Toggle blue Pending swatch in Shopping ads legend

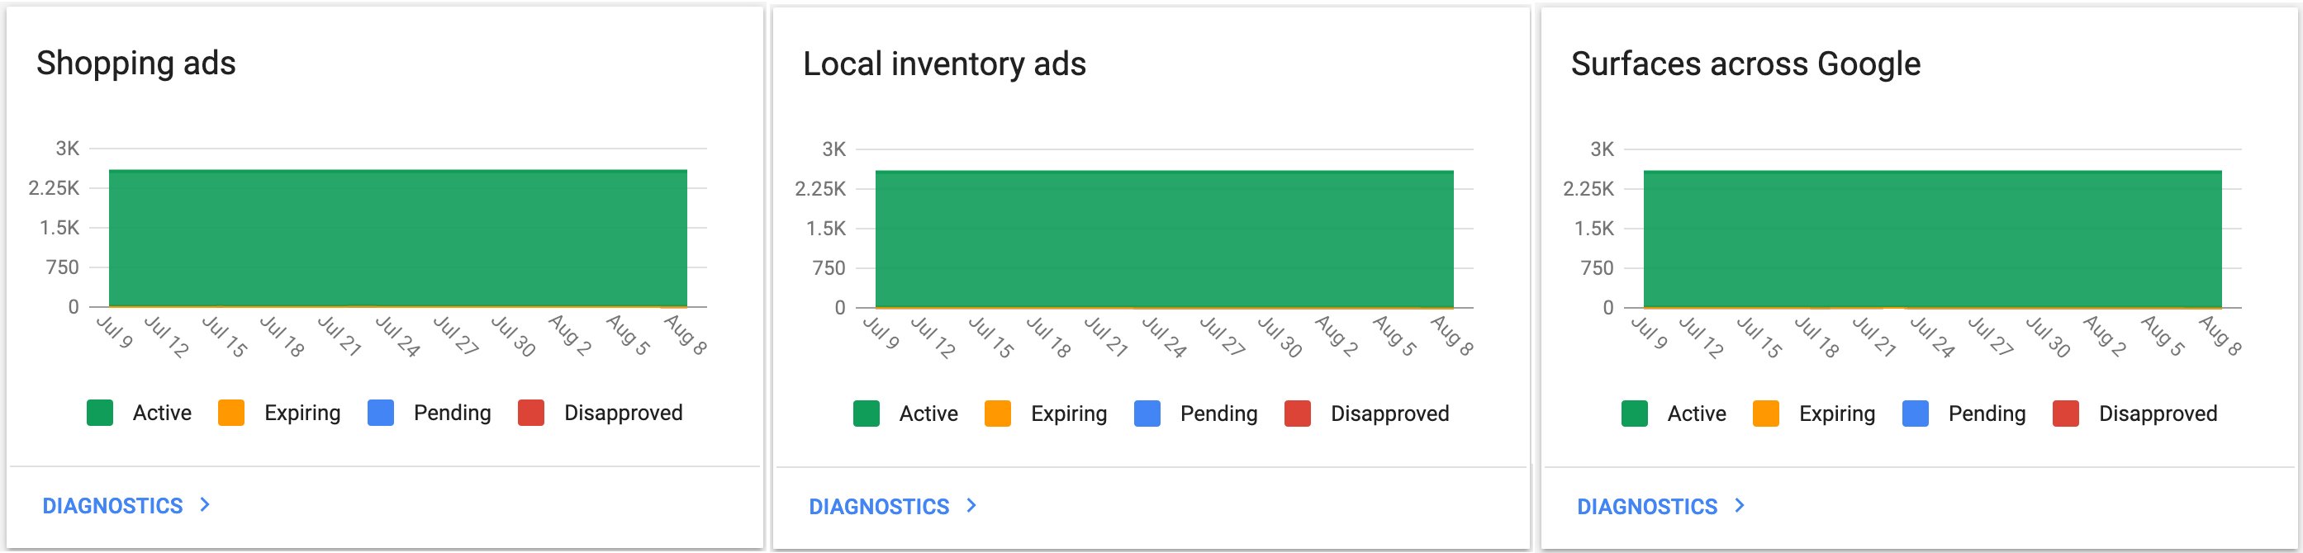coord(381,413)
